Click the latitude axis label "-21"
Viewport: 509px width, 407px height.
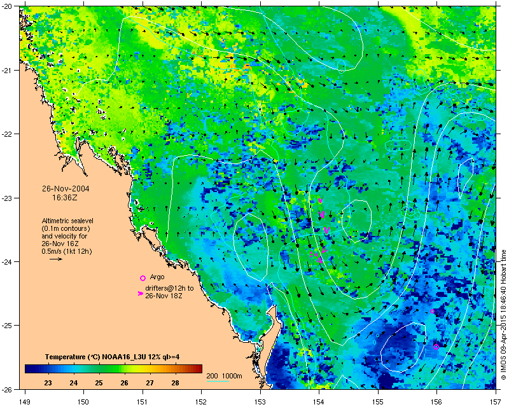pyautogui.click(x=8, y=71)
